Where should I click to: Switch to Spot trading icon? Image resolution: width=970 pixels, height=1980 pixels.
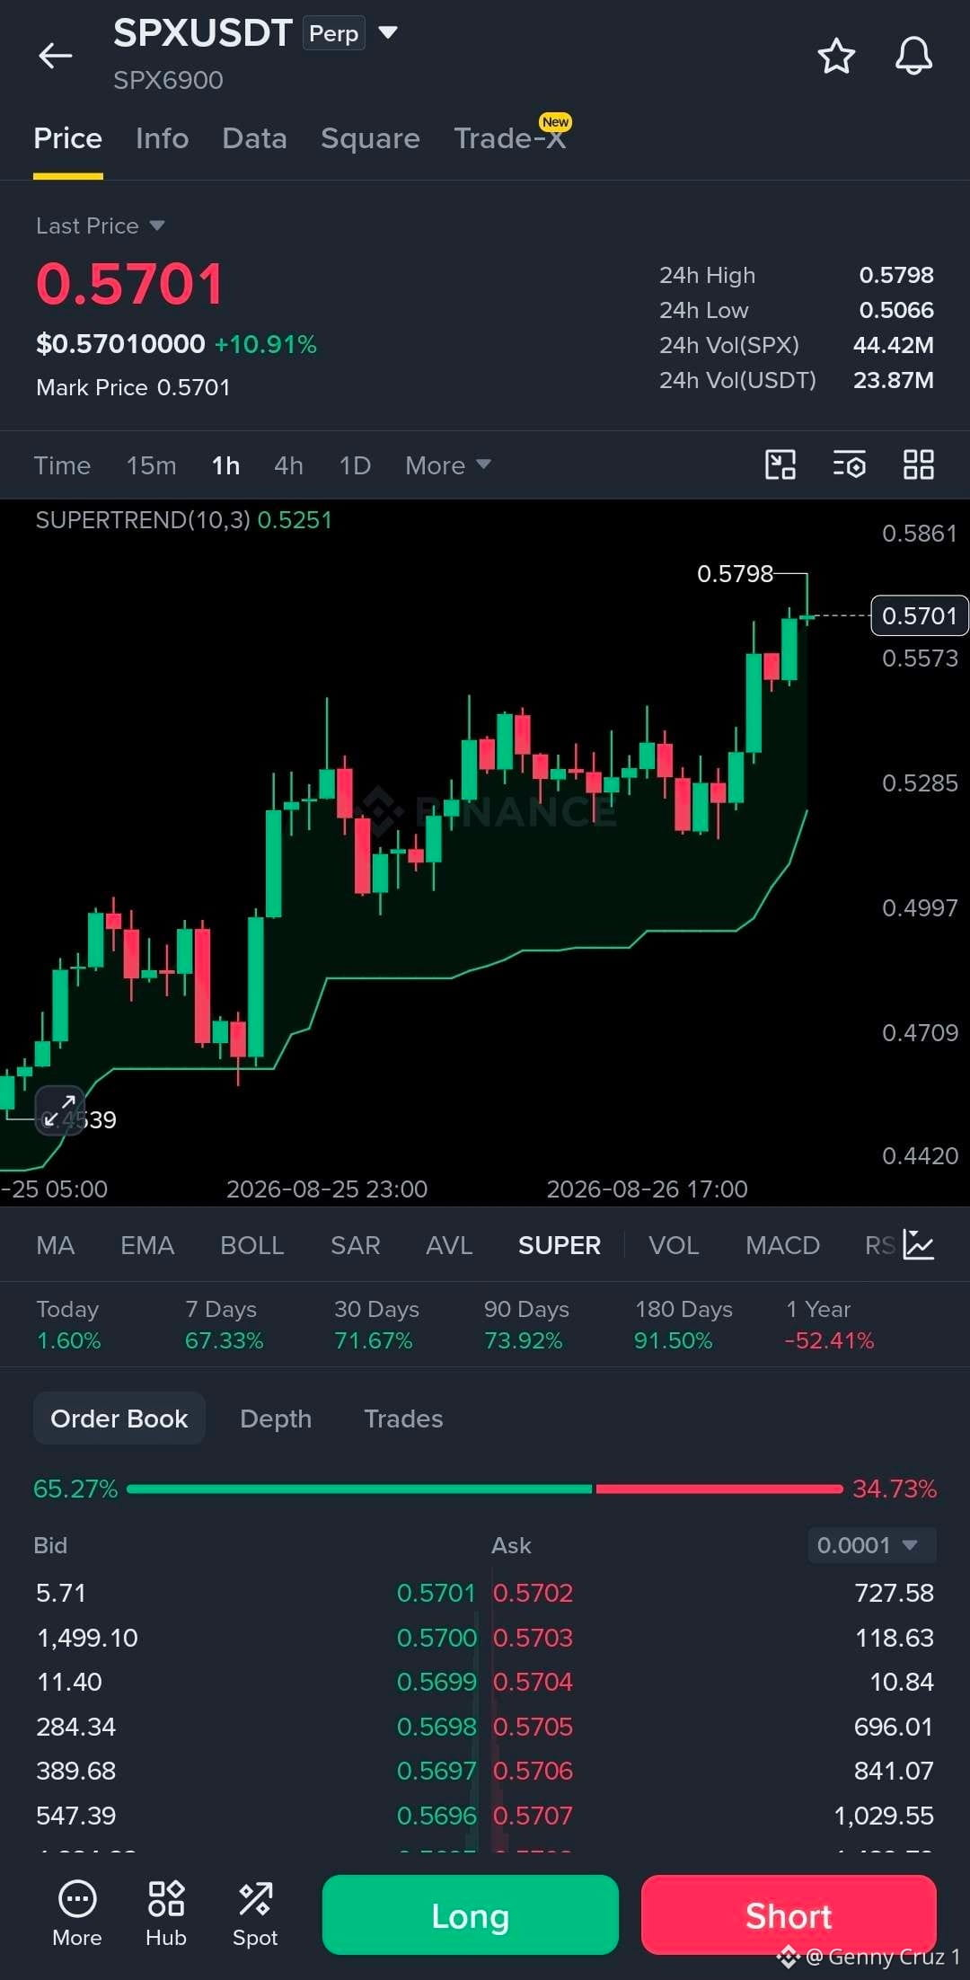pos(255,1914)
